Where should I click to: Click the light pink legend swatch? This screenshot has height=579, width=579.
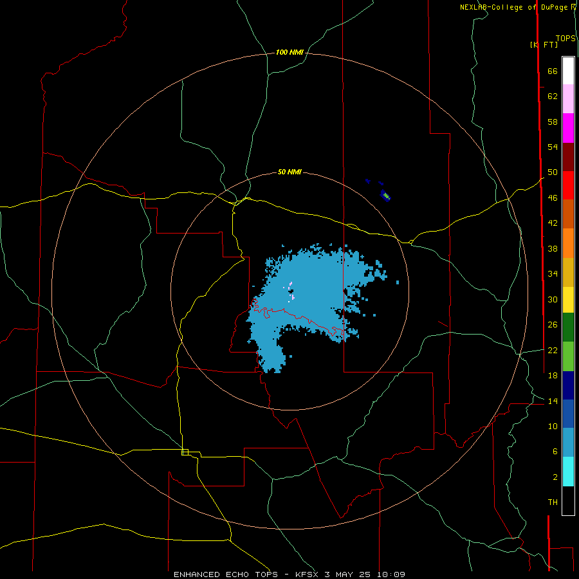[568, 98]
